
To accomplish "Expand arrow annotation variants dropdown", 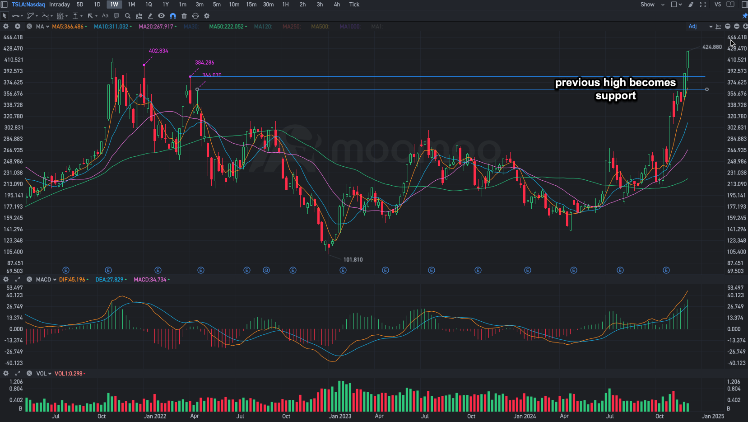I will 96,16.
